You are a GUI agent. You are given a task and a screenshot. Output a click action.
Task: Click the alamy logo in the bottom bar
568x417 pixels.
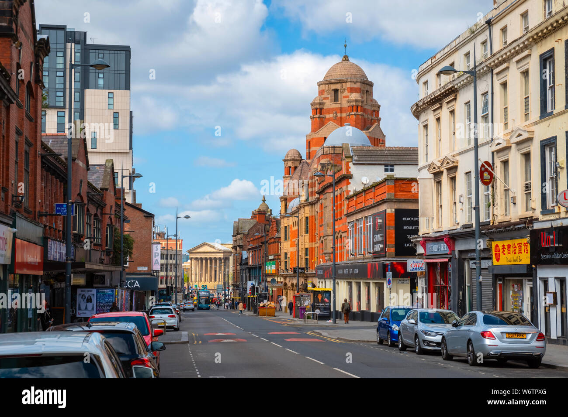click(44, 397)
